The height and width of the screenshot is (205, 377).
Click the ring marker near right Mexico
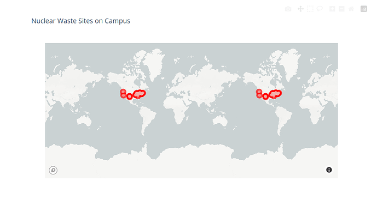[x=265, y=97]
